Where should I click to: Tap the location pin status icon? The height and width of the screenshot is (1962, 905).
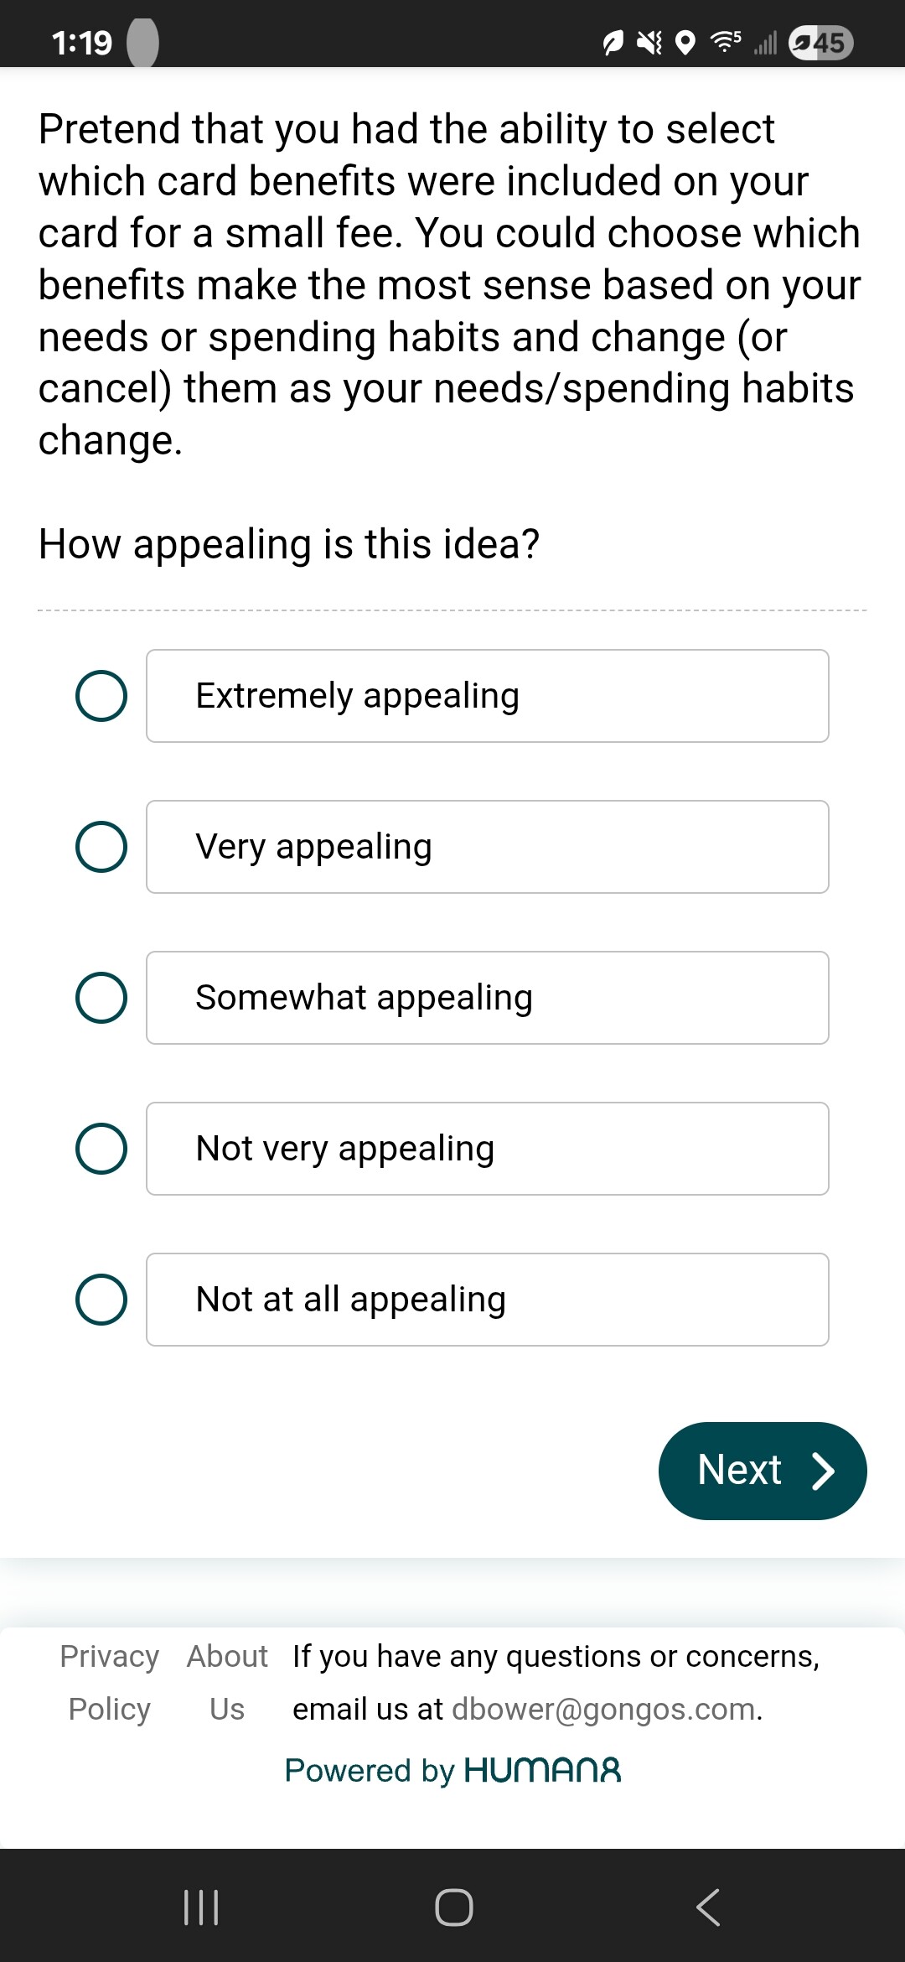pyautogui.click(x=685, y=43)
